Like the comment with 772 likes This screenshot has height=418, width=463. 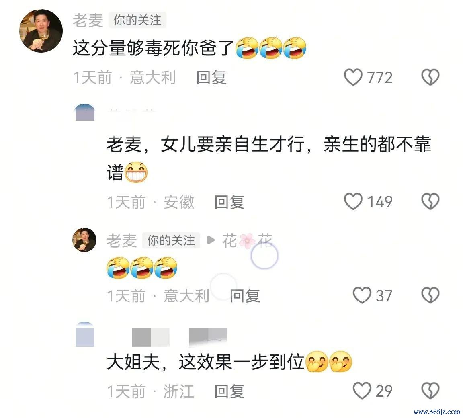pos(353,77)
